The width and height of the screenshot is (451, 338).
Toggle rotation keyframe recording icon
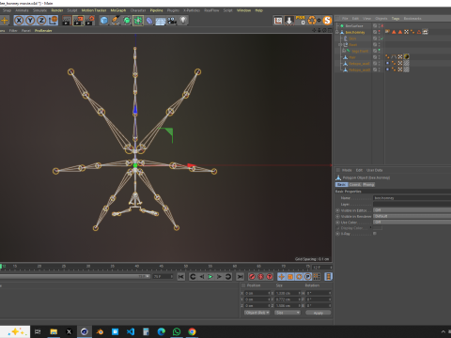pyautogui.click(x=299, y=277)
